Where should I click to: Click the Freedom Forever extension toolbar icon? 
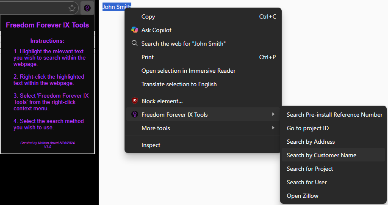point(87,8)
